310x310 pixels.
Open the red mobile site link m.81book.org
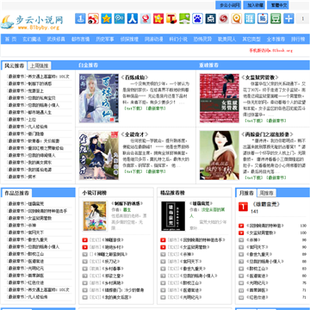coord(270,51)
